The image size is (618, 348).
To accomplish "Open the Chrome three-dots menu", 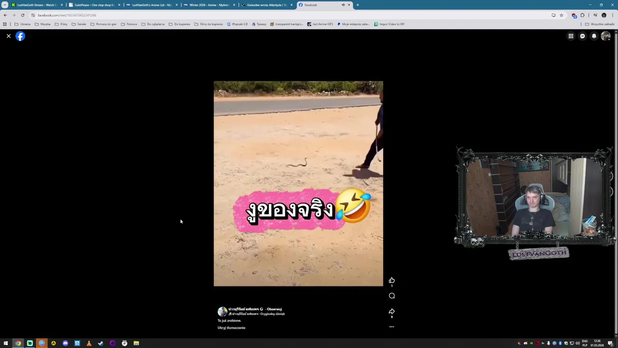I will click(x=612, y=15).
